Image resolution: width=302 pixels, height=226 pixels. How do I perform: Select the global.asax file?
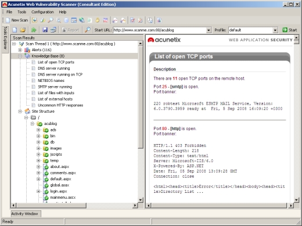(60, 185)
